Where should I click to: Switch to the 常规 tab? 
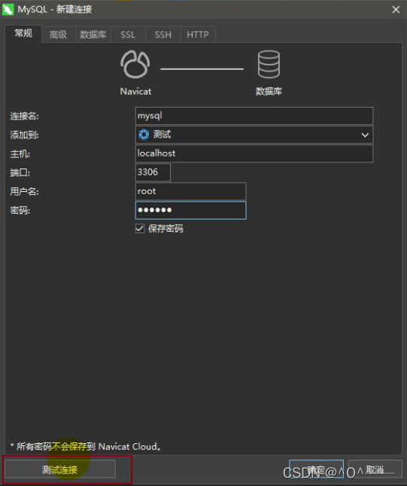coord(23,33)
